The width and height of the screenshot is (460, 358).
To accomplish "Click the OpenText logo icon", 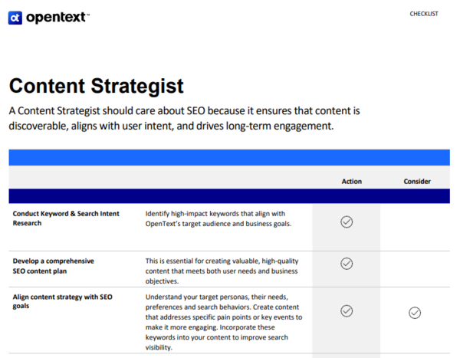I will (15, 17).
